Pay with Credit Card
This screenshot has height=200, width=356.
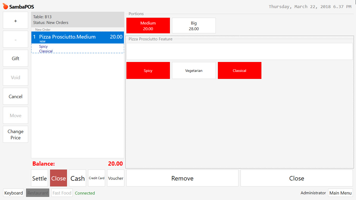[96, 178]
